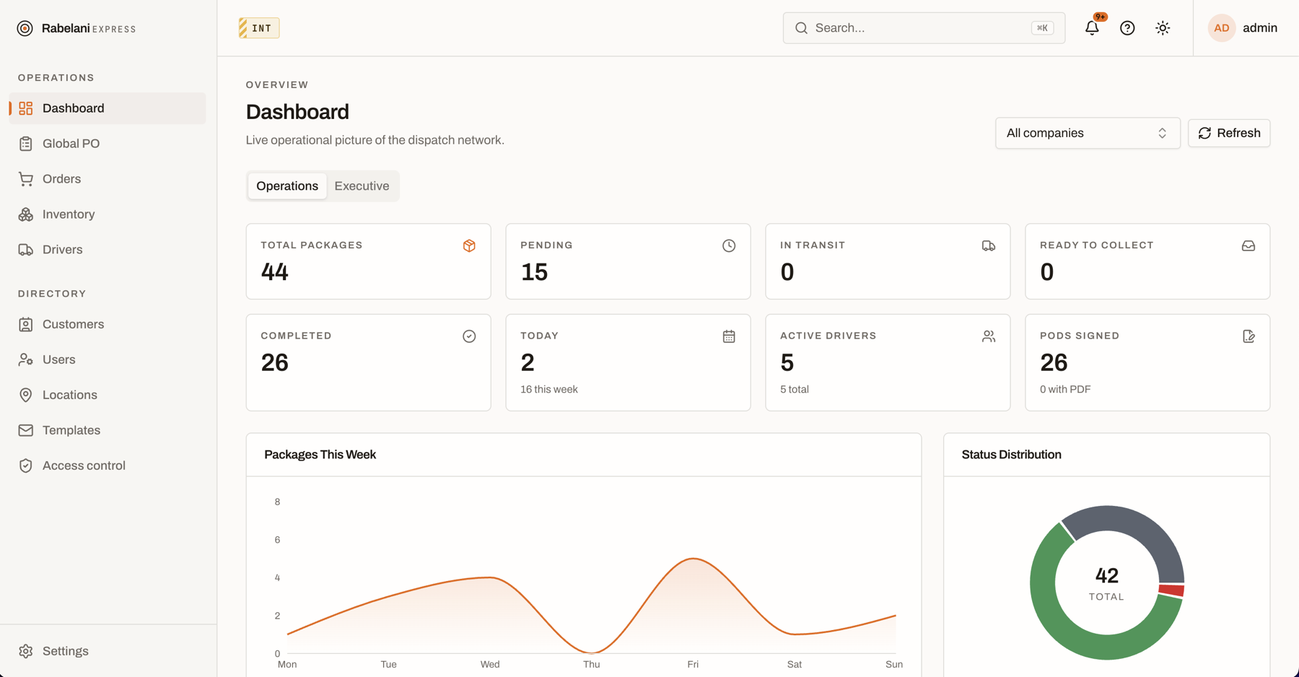Click the Orders cart icon
The width and height of the screenshot is (1299, 677).
coord(26,179)
